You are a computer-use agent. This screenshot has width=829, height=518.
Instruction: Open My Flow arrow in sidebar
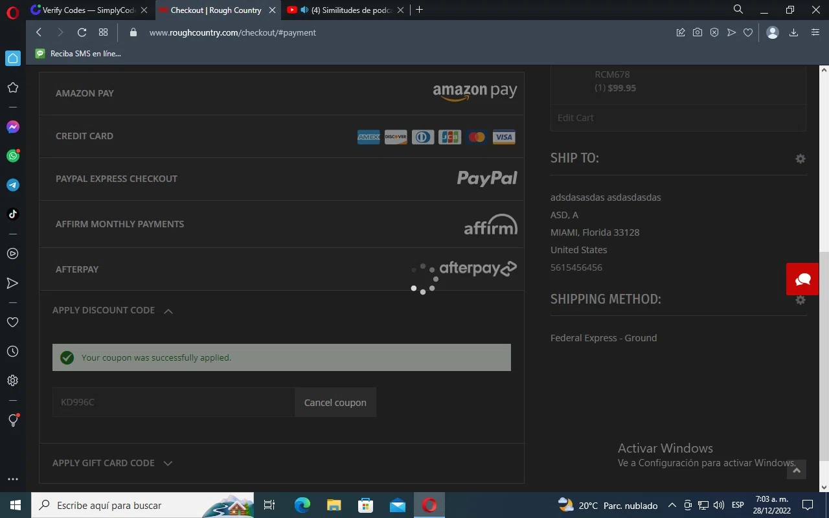(x=13, y=283)
